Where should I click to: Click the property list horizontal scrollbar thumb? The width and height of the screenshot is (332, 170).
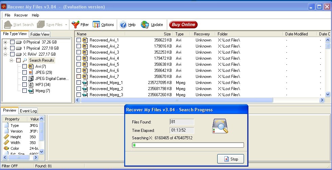(x=18, y=157)
